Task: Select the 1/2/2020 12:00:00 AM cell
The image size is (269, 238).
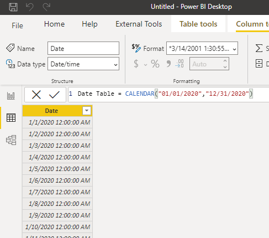Action: pos(57,134)
